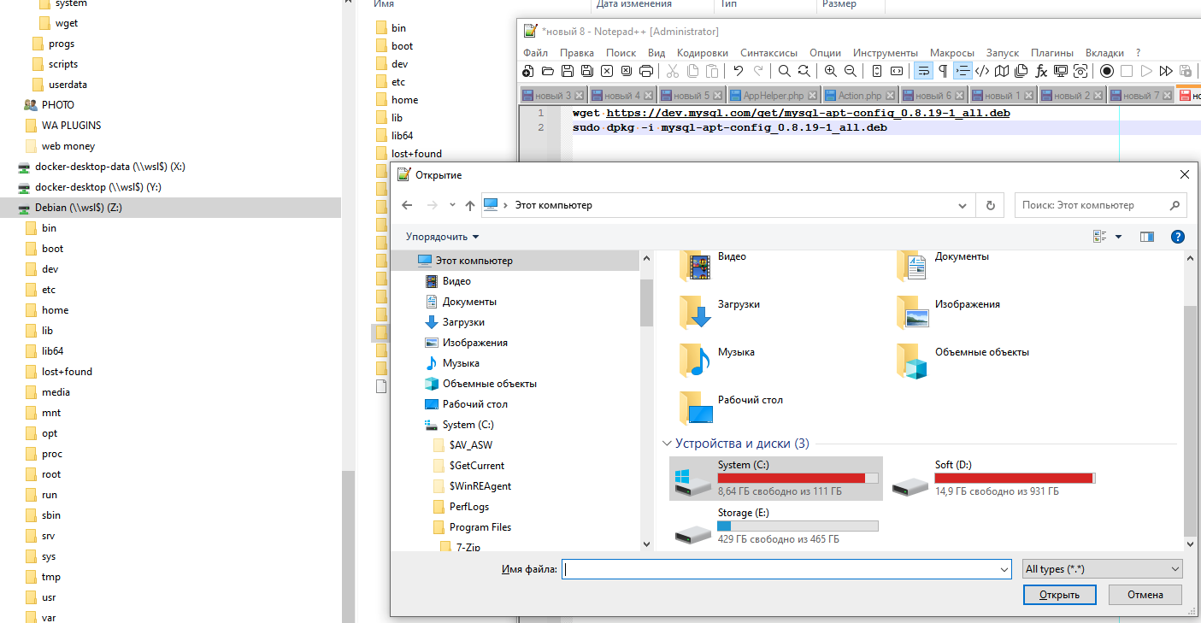Toggle the Document Map panel icon
The width and height of the screenshot is (1201, 623).
coord(1002,71)
